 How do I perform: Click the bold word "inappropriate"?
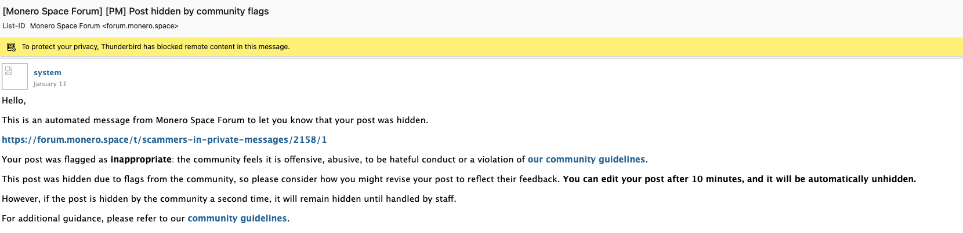141,160
